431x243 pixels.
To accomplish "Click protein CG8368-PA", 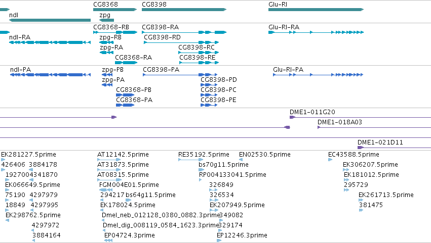I will point(134,100).
